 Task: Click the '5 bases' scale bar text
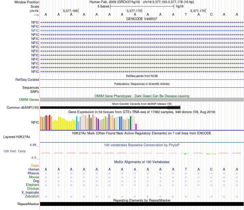pyautogui.click(x=103, y=6)
